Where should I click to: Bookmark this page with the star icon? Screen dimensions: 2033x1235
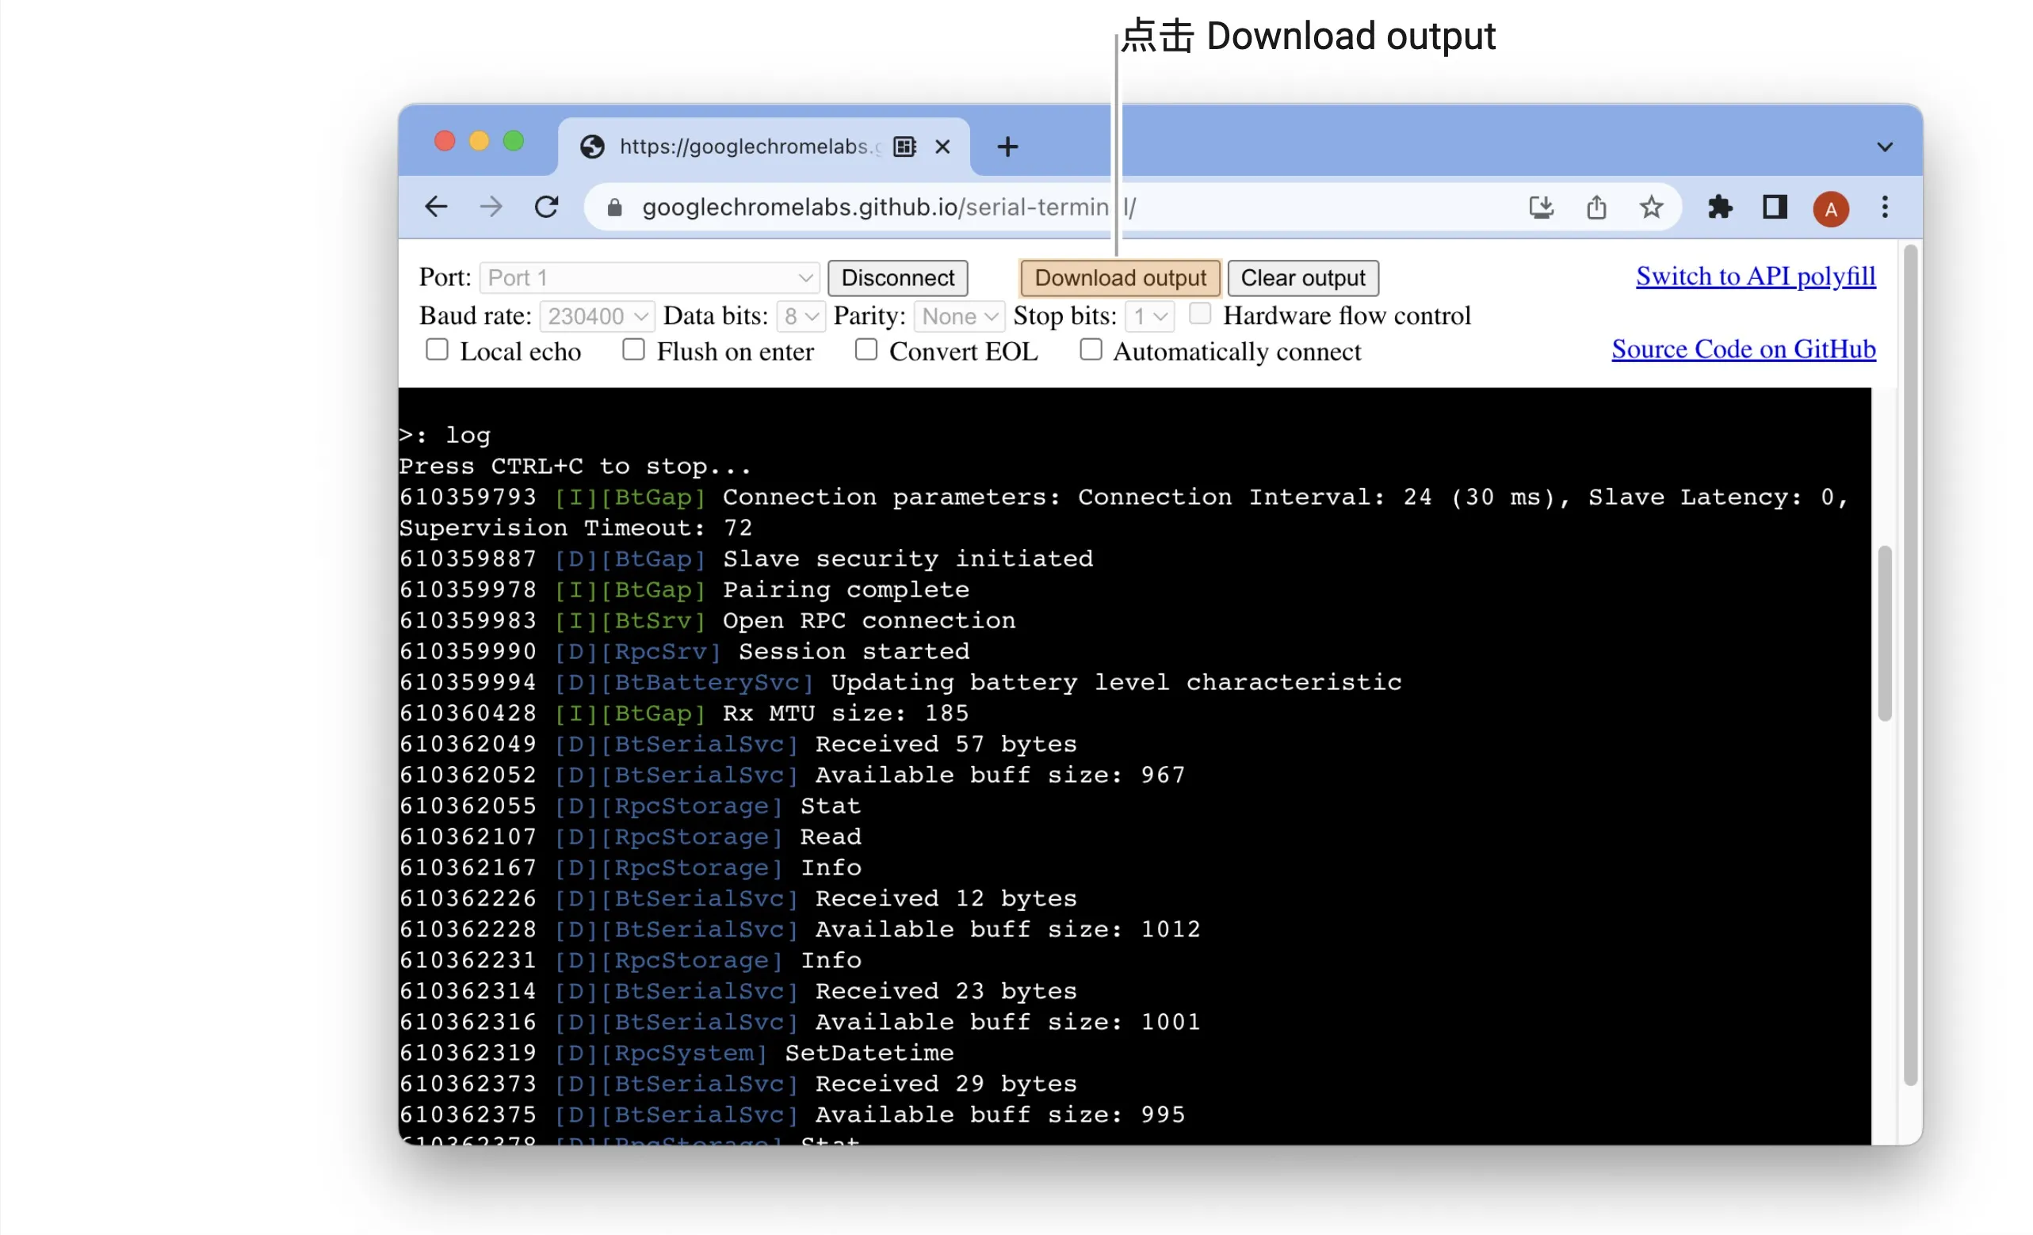coord(1651,207)
